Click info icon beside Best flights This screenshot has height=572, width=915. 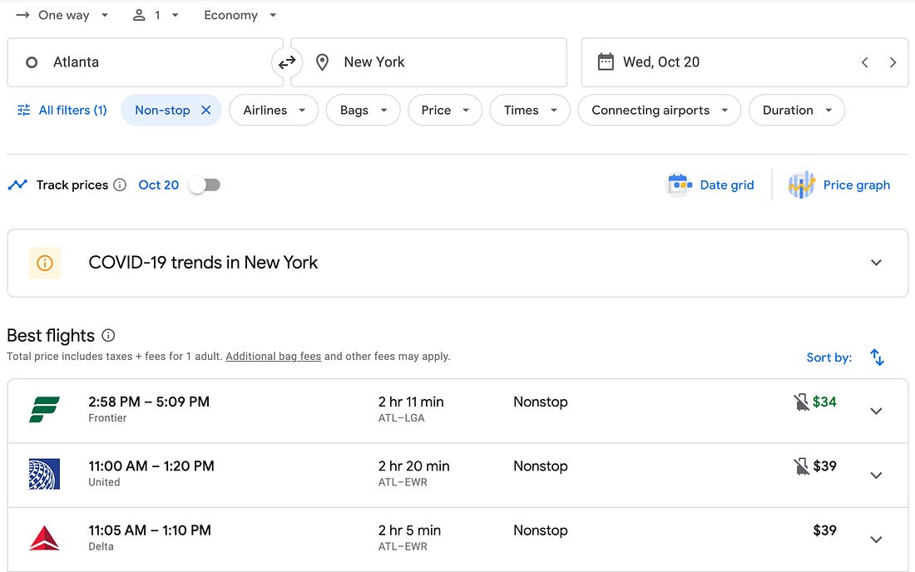108,336
